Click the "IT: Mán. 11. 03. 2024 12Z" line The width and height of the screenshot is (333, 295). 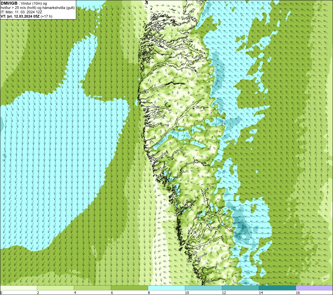pyautogui.click(x=21, y=12)
